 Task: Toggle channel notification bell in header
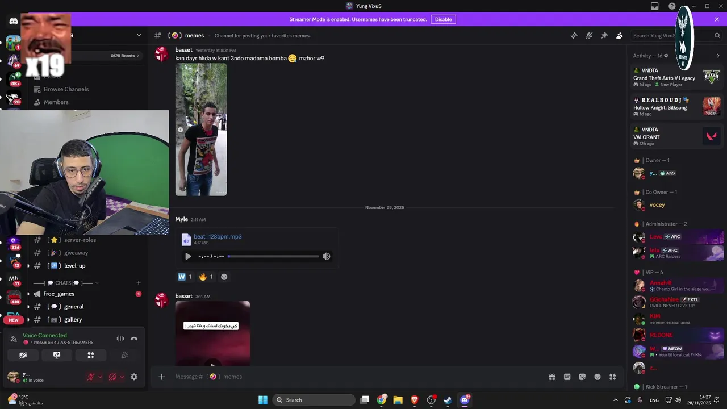point(589,35)
